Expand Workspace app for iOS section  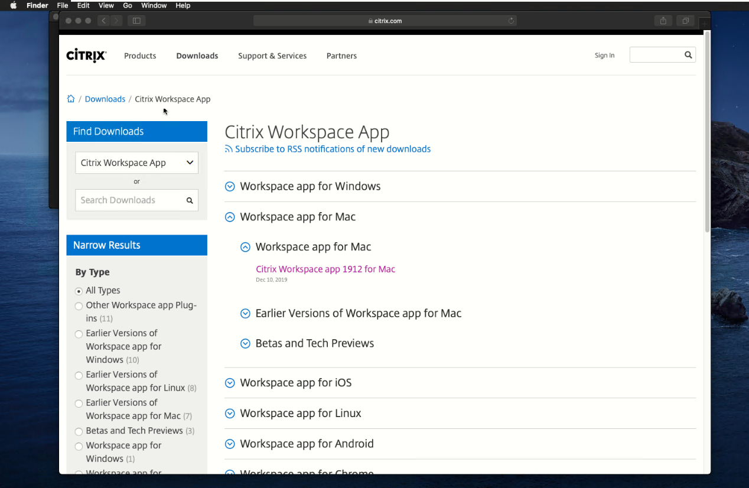(x=230, y=383)
